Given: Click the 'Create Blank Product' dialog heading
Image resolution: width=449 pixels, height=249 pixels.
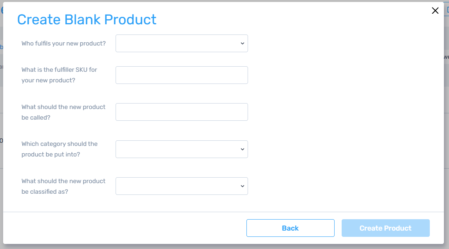Looking at the screenshot, I should [x=87, y=20].
